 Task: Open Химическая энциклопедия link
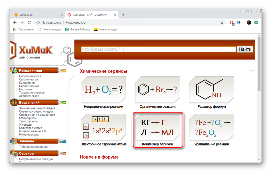37,108
